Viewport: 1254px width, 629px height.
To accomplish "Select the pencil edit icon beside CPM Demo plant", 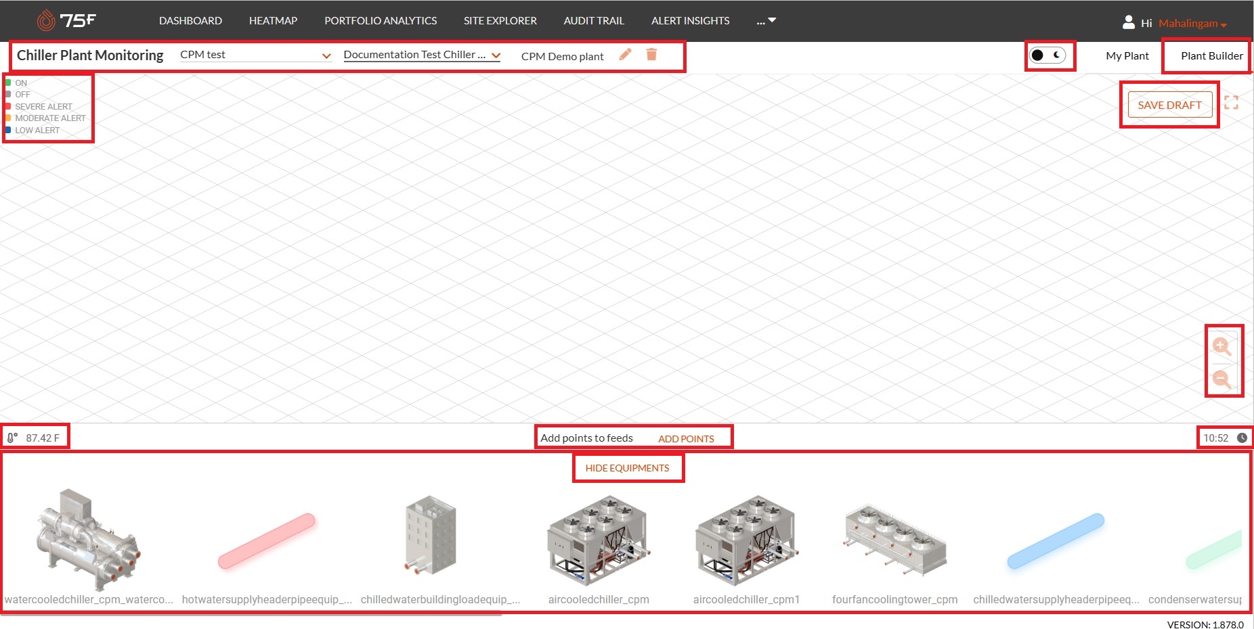I will (624, 55).
